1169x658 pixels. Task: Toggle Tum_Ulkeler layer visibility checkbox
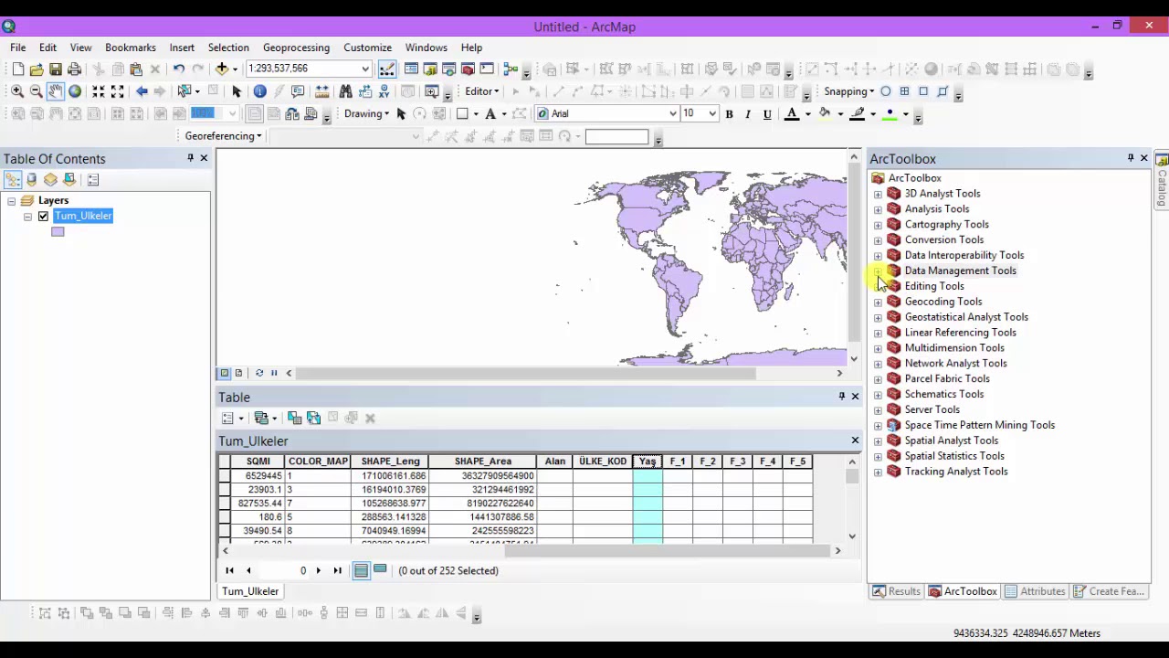tap(43, 217)
